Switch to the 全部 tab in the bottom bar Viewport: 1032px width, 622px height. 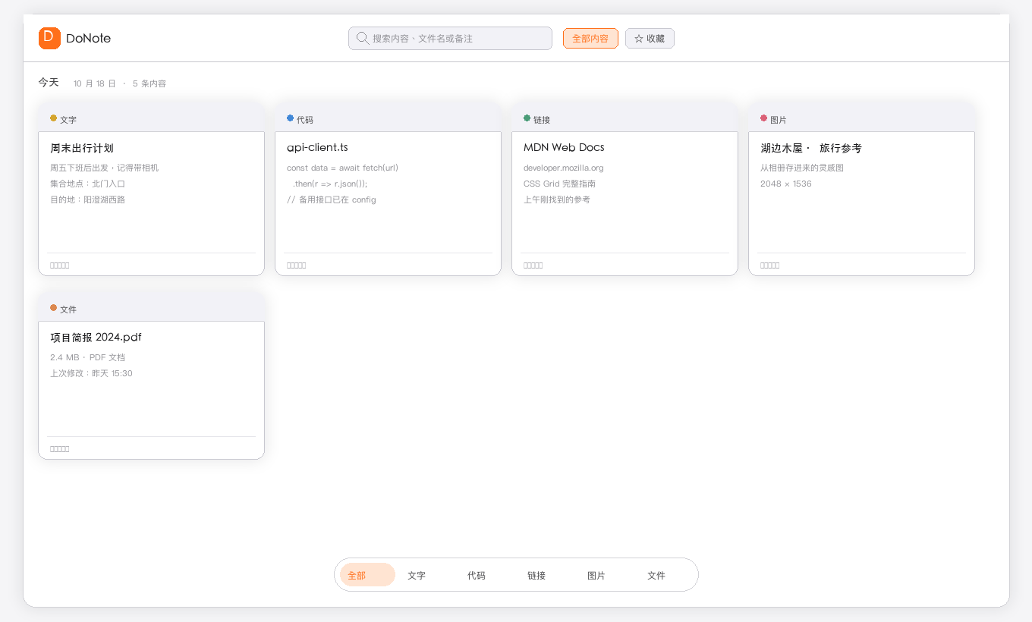pyautogui.click(x=367, y=575)
